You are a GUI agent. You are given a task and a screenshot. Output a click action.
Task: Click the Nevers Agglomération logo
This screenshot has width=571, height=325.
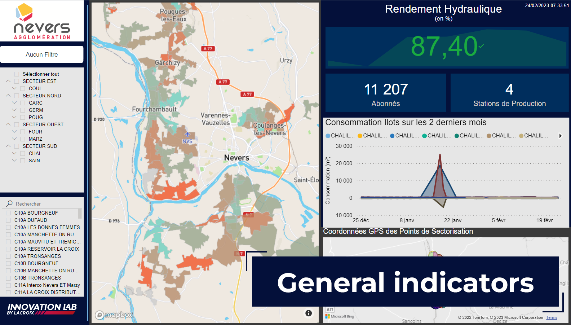click(42, 21)
